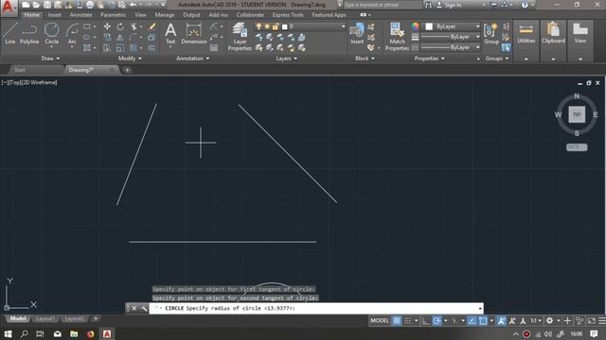Click the keyword search box
Viewport: 606px width, 340px height.
click(382, 5)
